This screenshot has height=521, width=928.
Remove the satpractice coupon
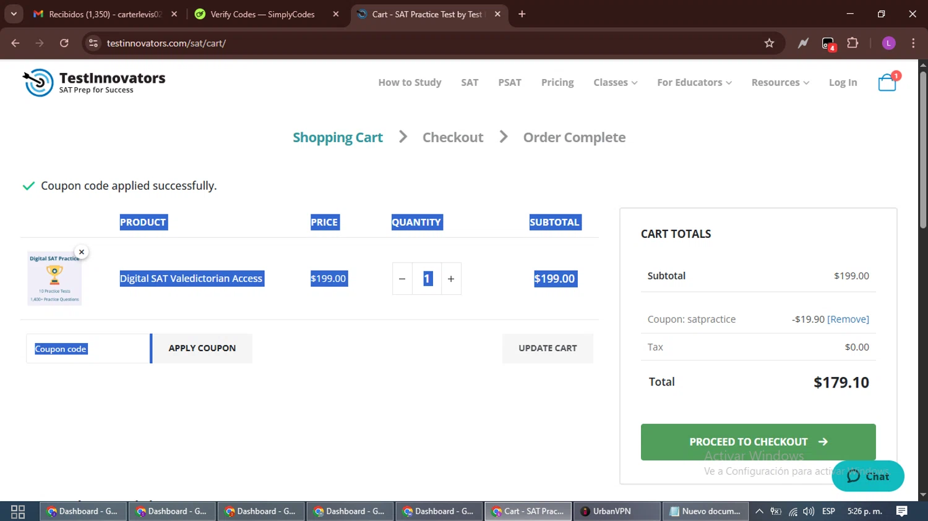coord(848,320)
